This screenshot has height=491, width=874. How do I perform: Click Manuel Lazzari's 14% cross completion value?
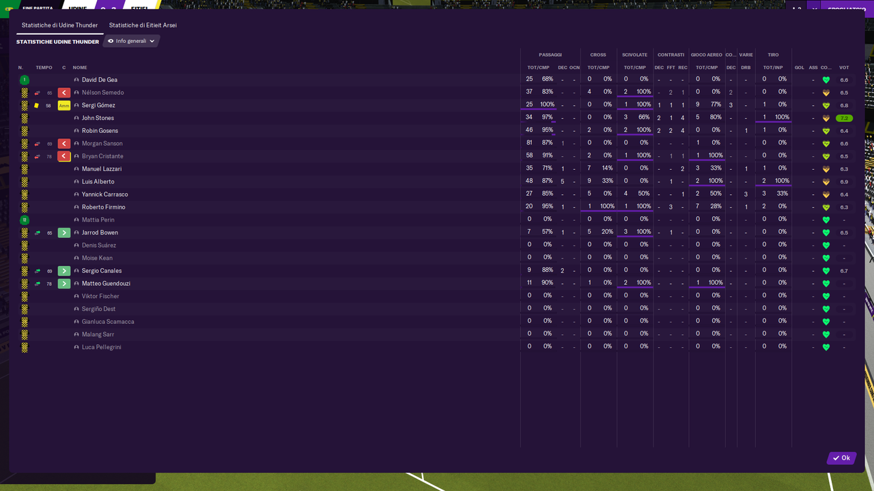point(607,168)
